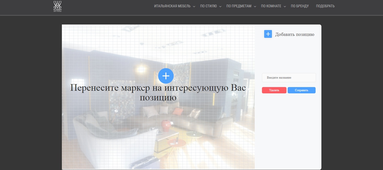Click the Добавить позицию label
Viewport: 383px width, 170px height.
click(294, 34)
